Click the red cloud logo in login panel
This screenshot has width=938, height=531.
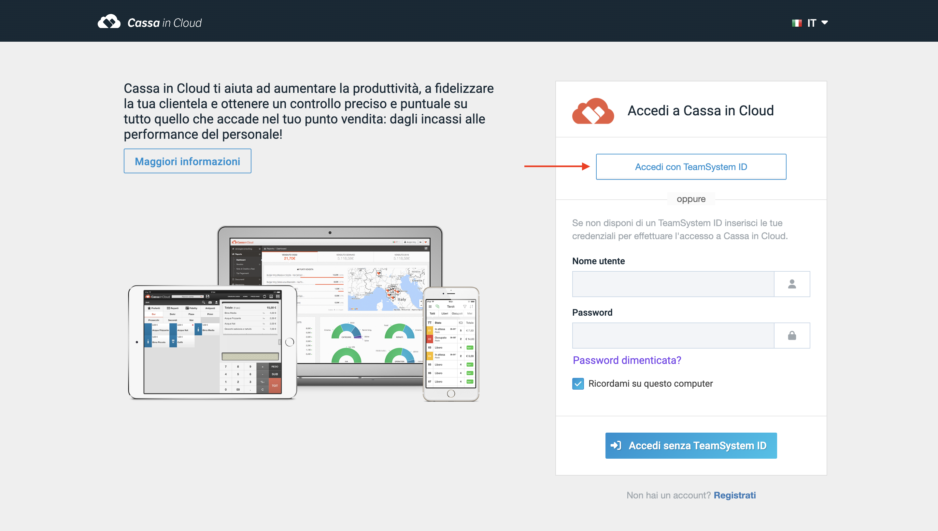593,110
